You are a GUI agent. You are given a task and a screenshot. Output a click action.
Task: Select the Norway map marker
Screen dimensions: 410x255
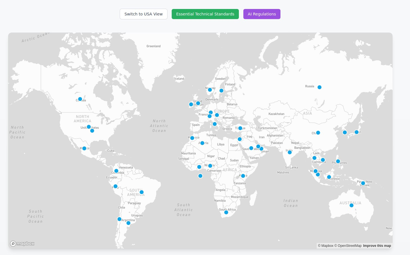coord(210,89)
